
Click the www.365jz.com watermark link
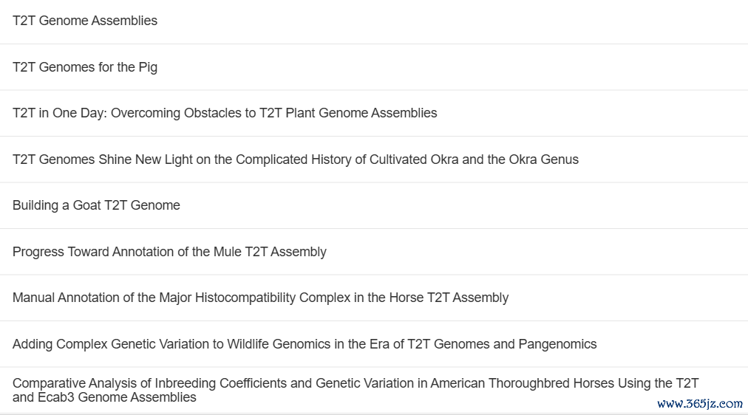click(x=700, y=404)
